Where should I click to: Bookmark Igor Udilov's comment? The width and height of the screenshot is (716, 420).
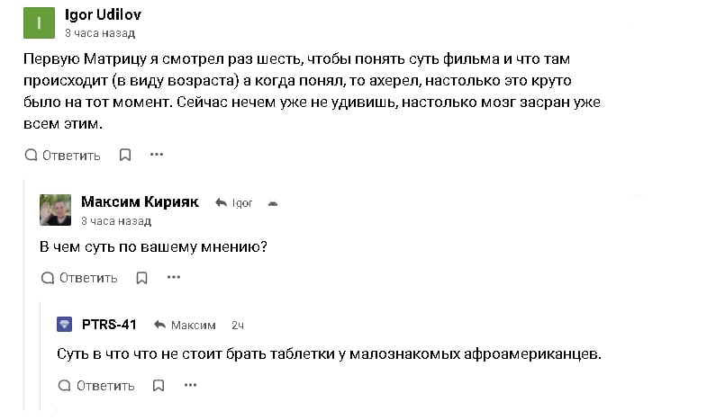125,155
